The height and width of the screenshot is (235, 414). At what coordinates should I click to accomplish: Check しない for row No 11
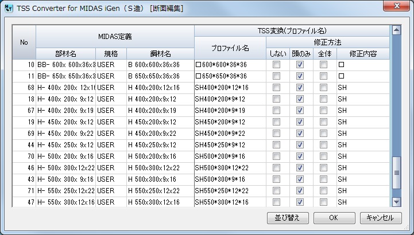tap(276, 76)
